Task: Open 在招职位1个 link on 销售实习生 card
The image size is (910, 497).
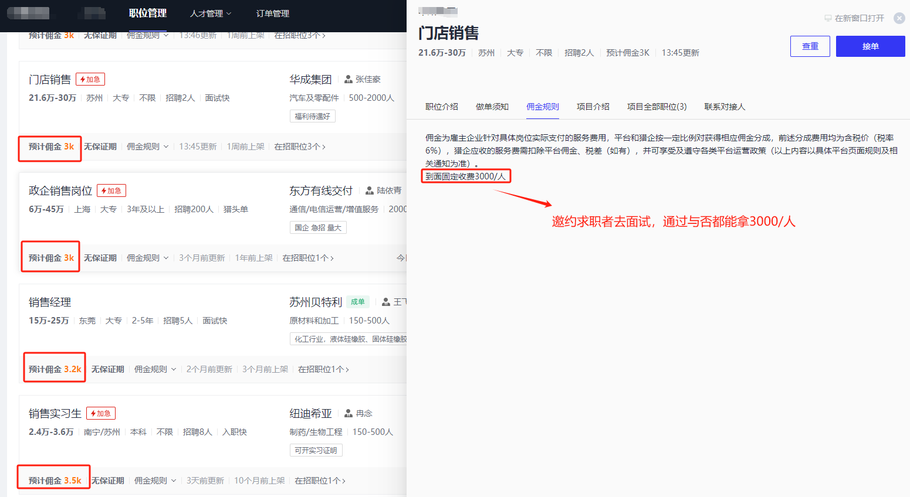Action: [320, 481]
